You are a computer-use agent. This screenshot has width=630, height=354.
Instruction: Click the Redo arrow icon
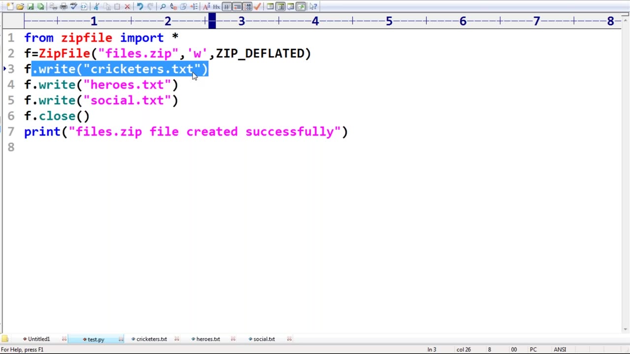coord(150,6)
